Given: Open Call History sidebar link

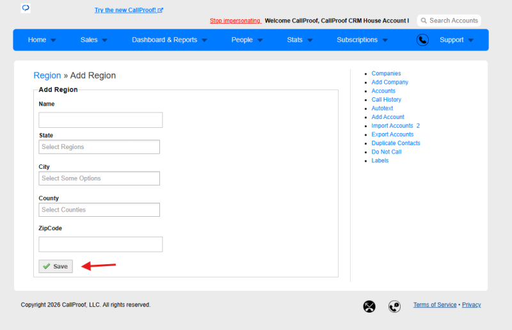Looking at the screenshot, I should pos(387,100).
